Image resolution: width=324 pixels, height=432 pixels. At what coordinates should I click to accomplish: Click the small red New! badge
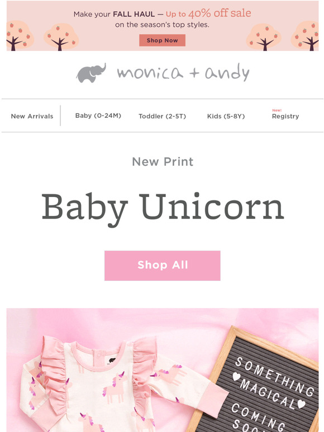coord(277,110)
